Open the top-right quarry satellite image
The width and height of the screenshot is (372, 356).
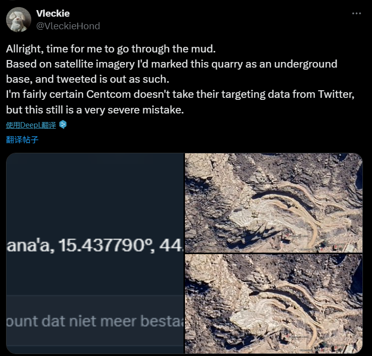click(x=274, y=203)
